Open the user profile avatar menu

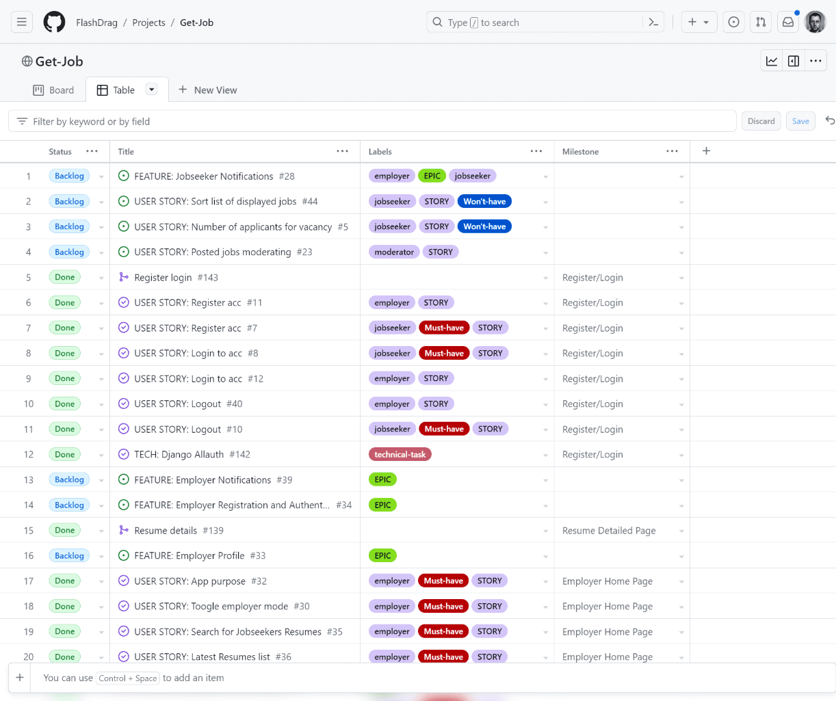815,22
